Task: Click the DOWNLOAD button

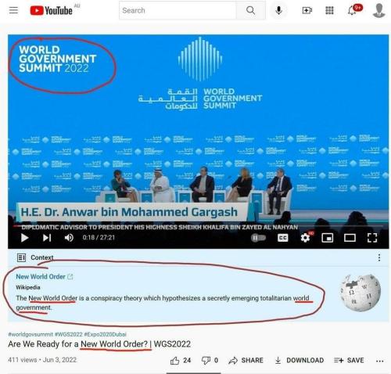Action: [300, 361]
